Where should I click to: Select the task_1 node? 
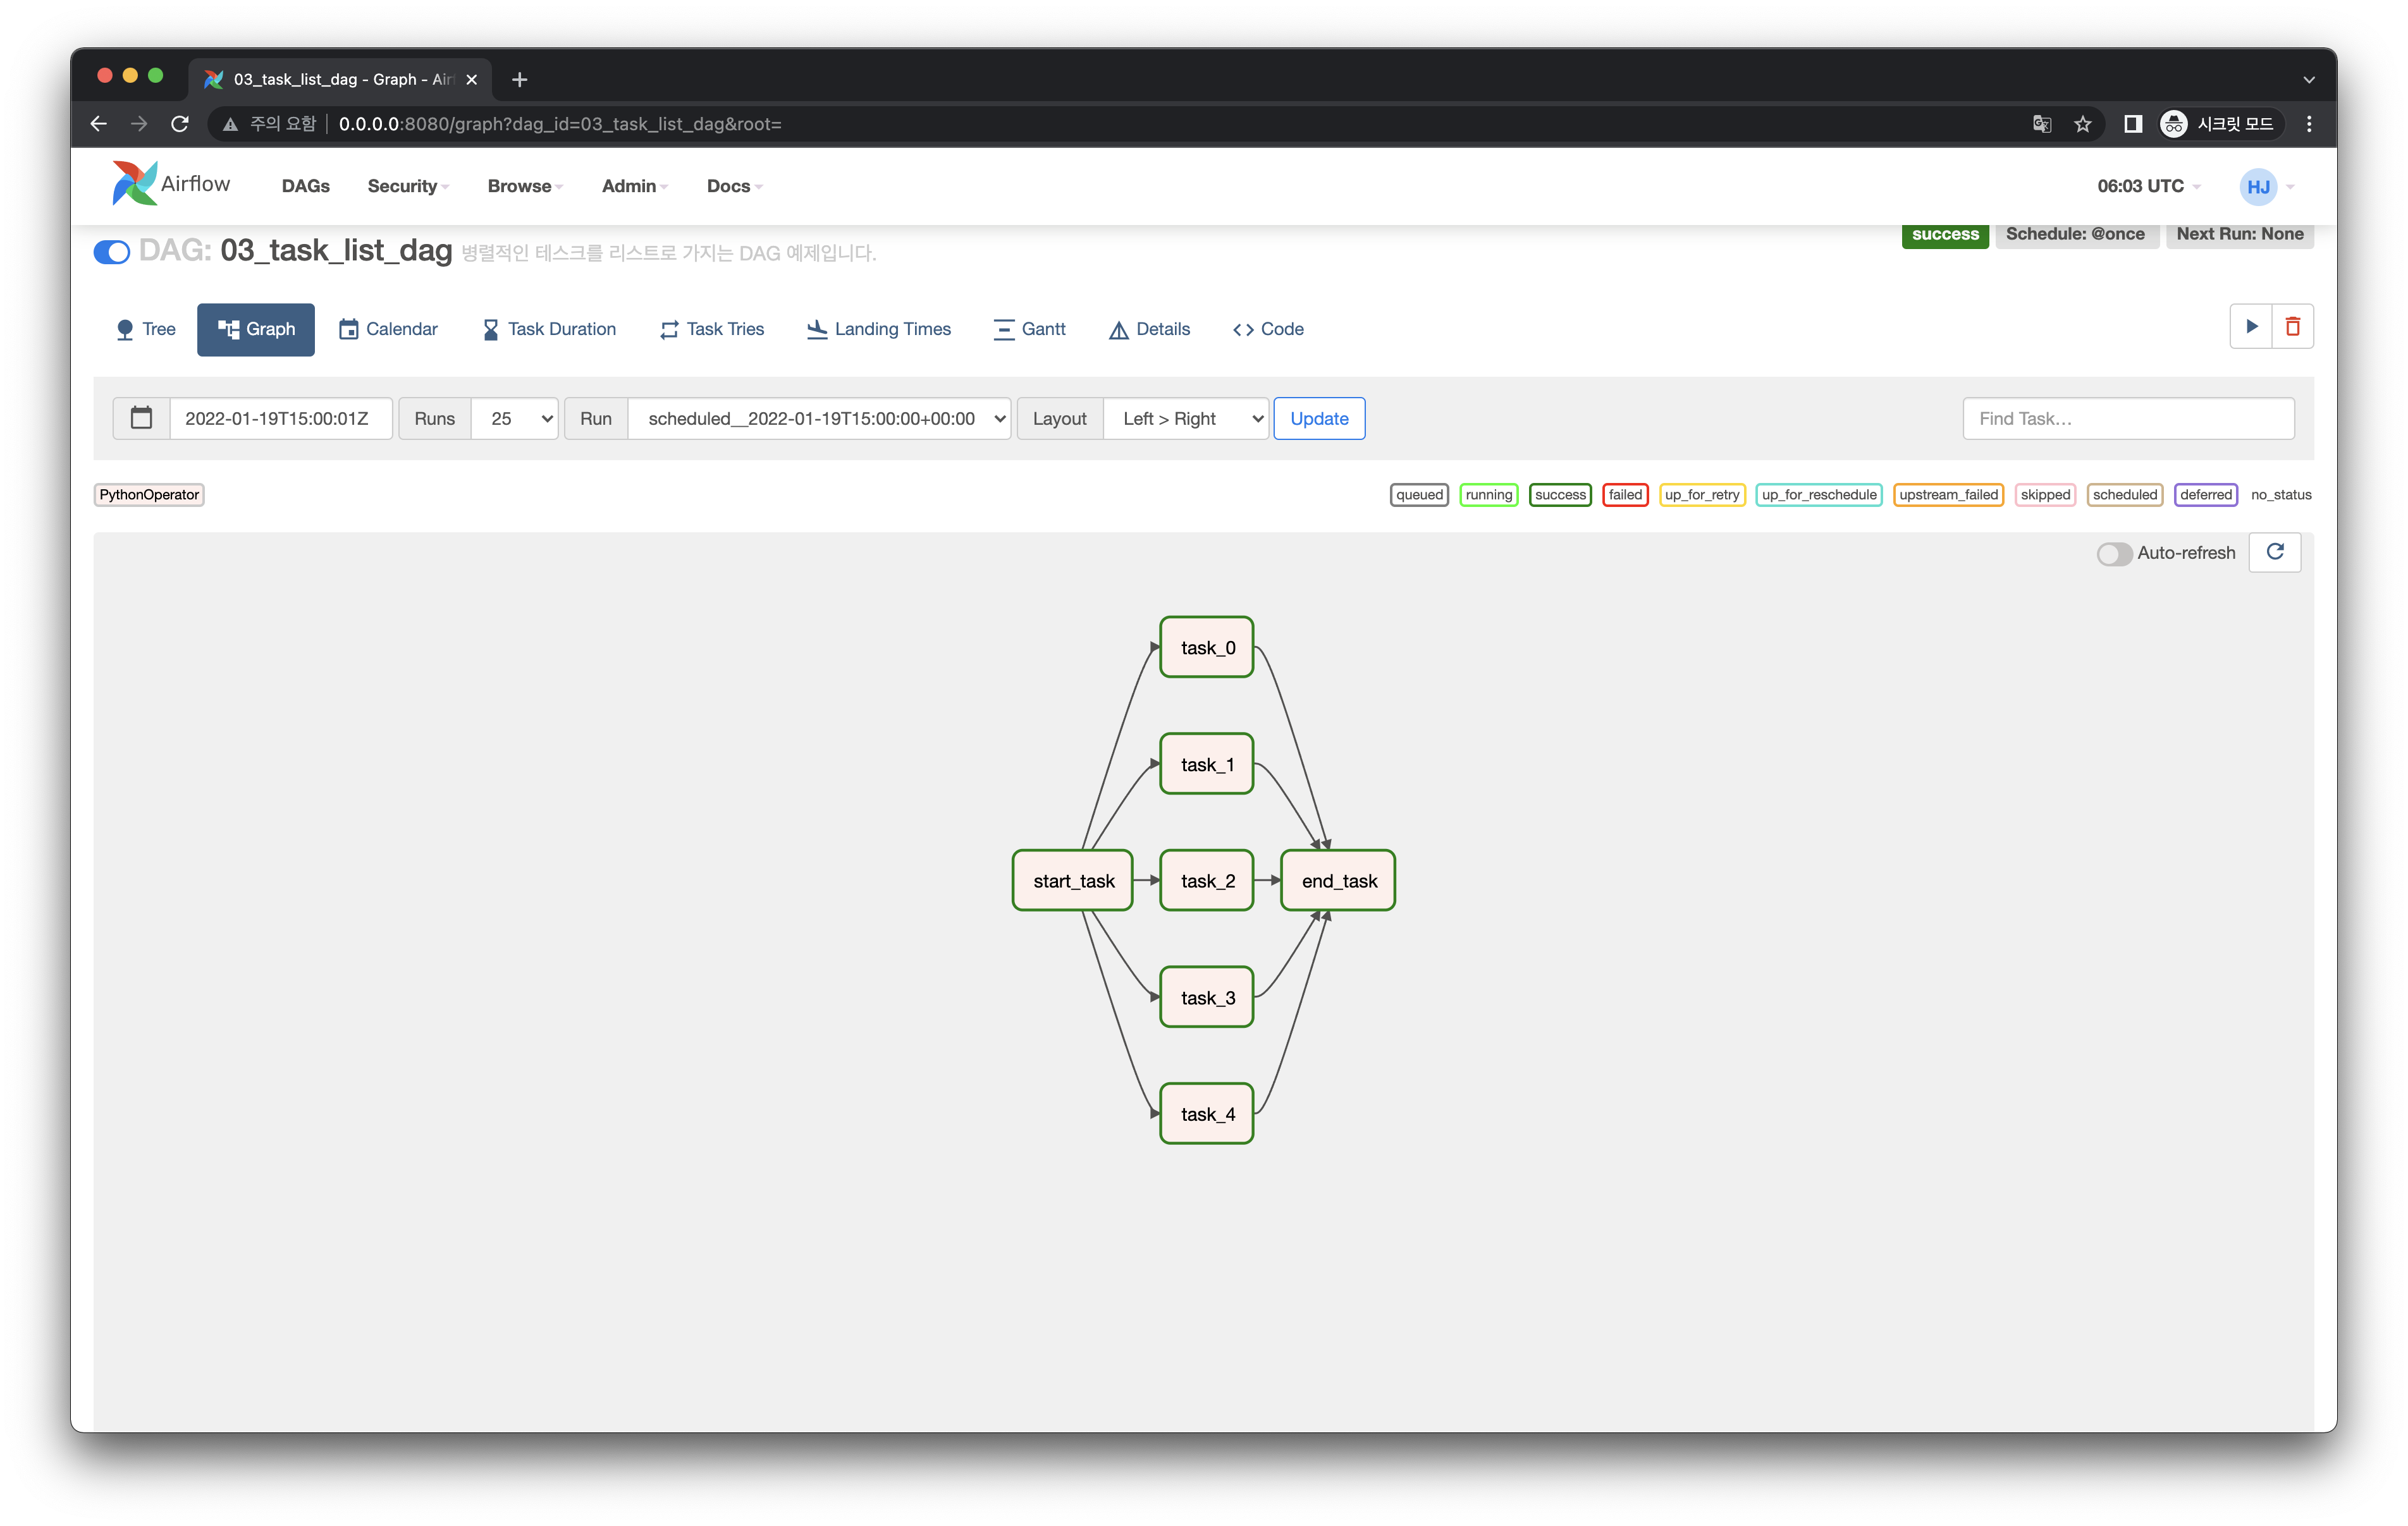[x=1206, y=764]
